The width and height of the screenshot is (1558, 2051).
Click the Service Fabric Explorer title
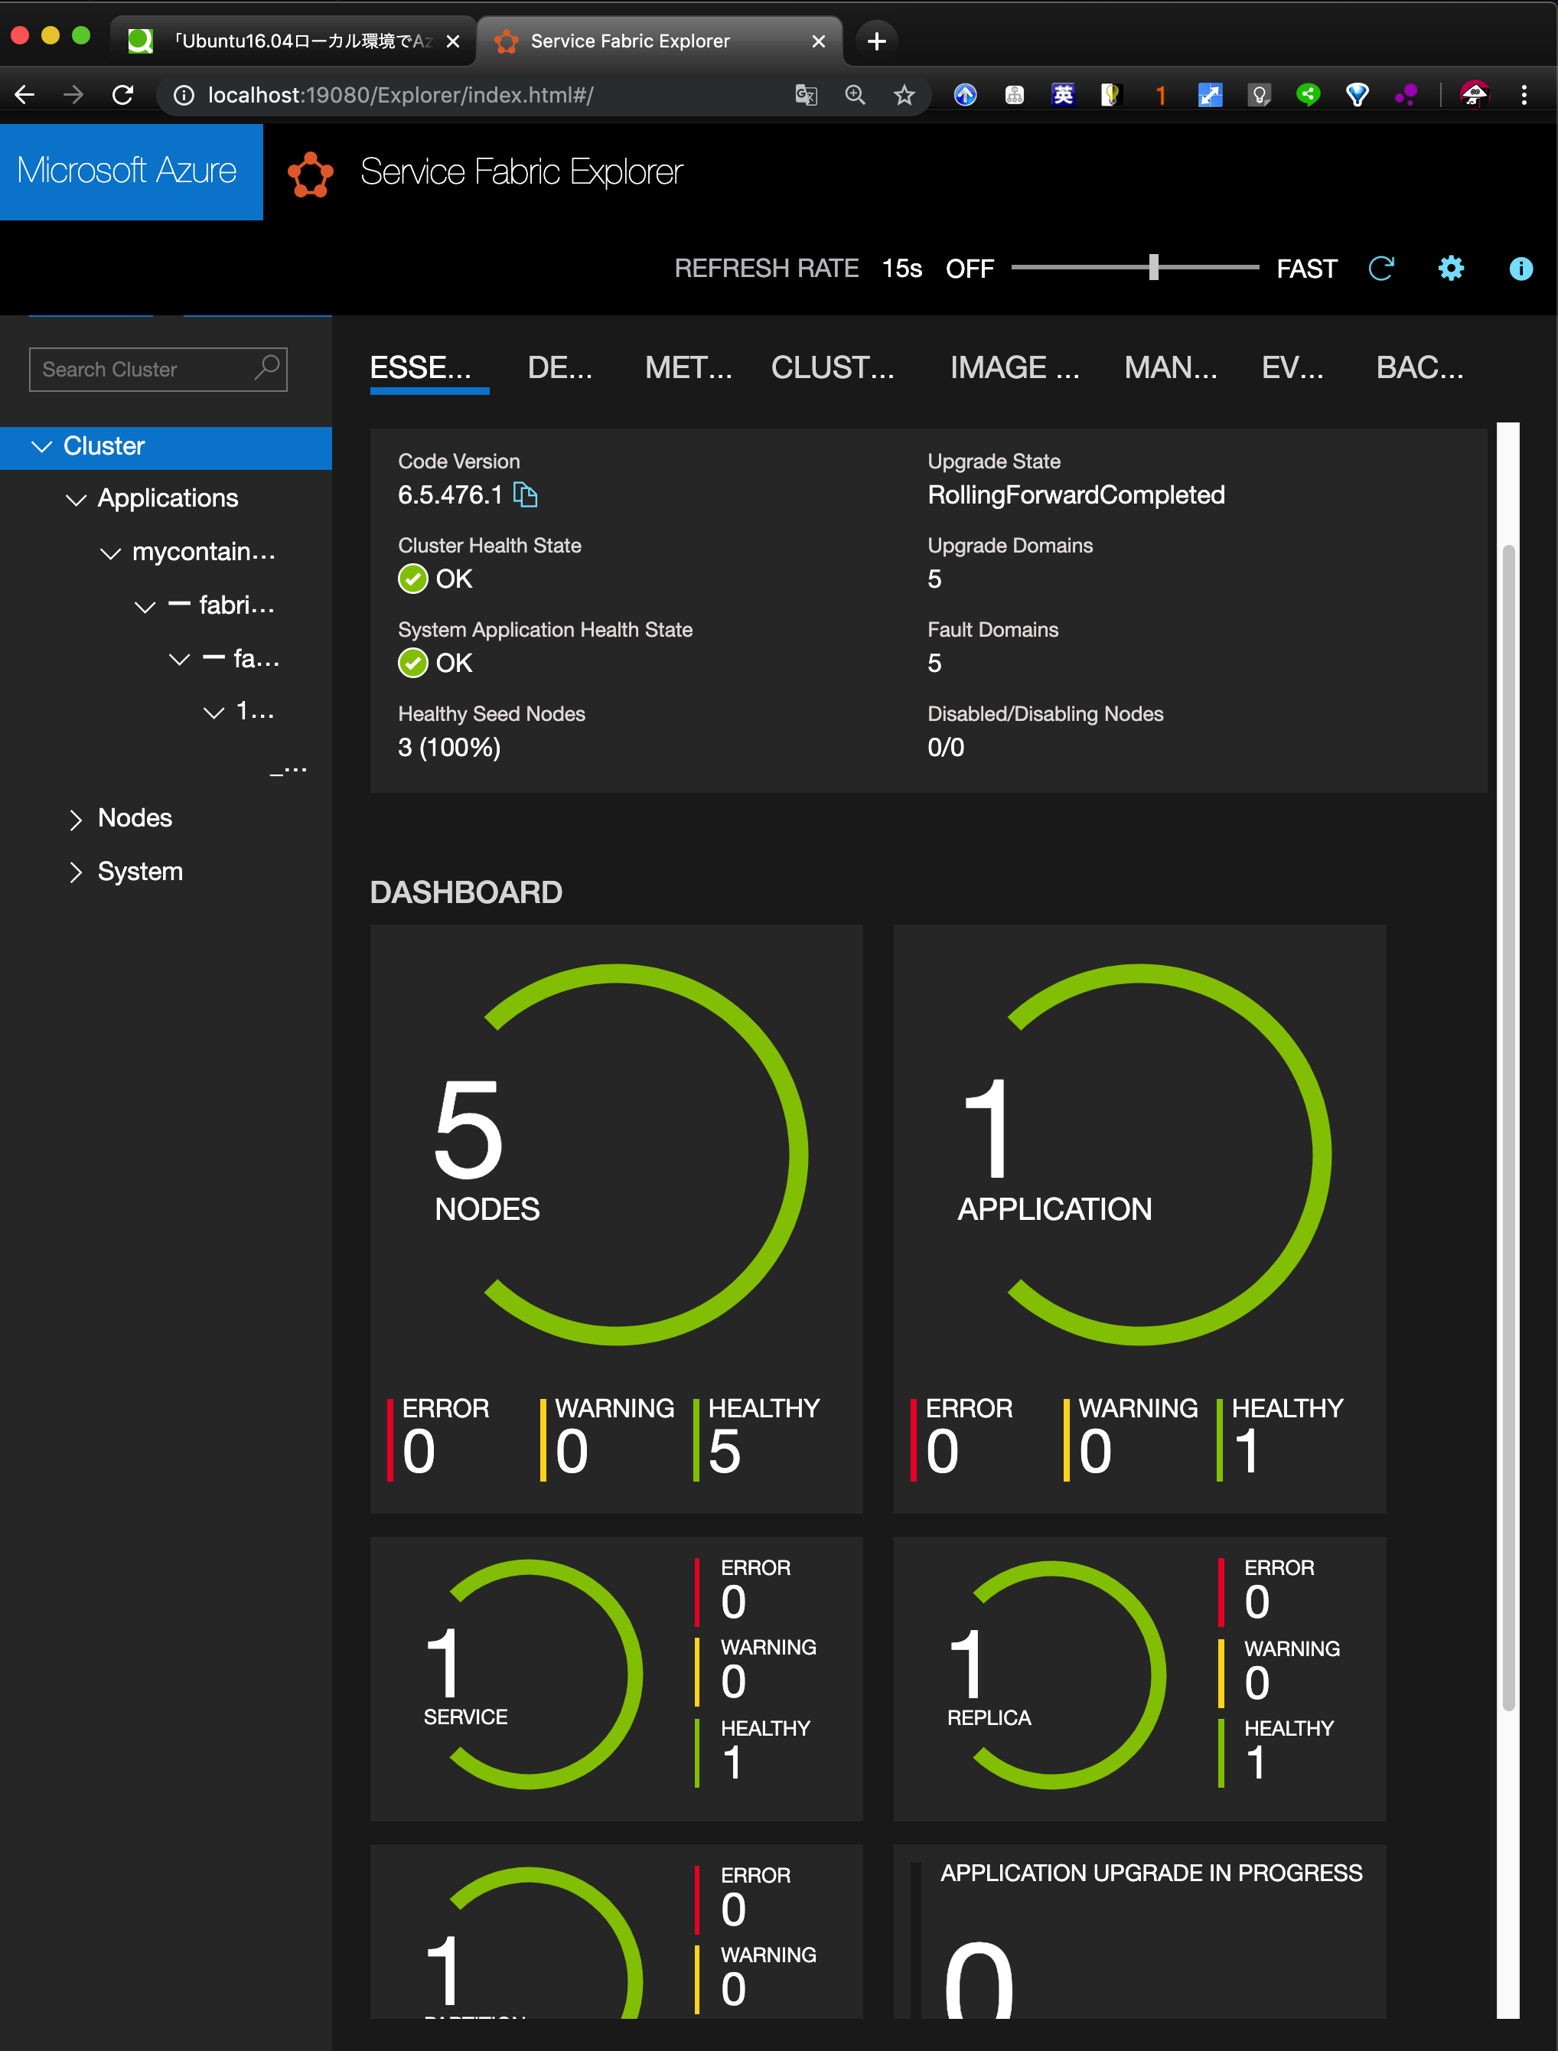point(521,172)
